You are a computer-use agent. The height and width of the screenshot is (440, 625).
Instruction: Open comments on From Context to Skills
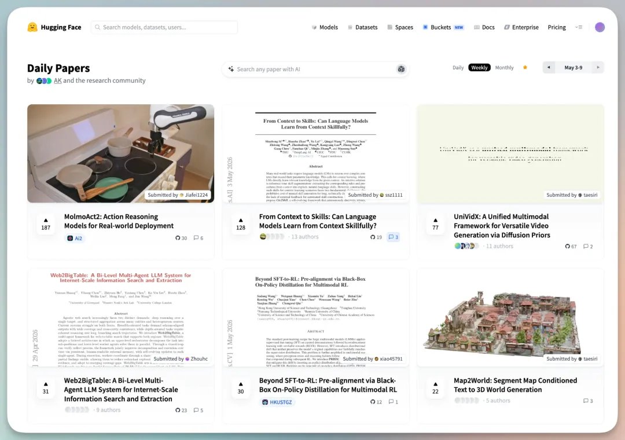[x=394, y=237]
